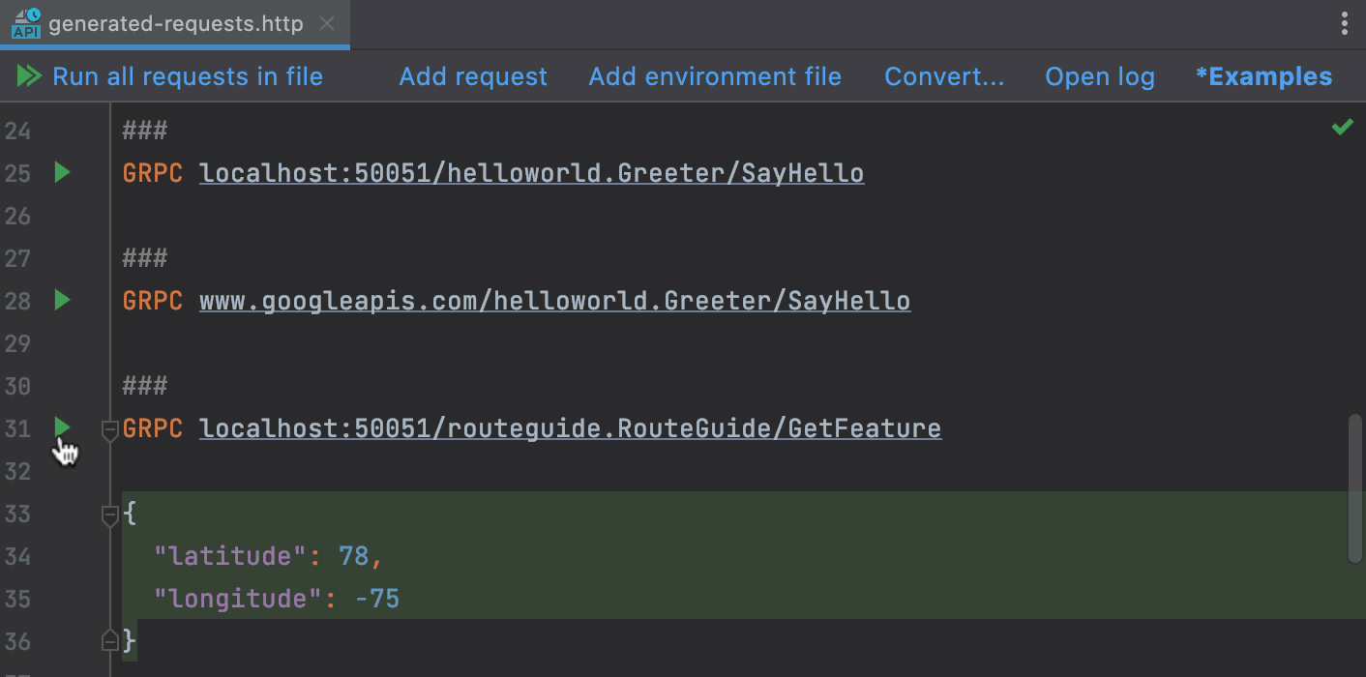This screenshot has height=677, width=1366.
Task: Switch to the generated-requests.http tab
Action: 174,23
